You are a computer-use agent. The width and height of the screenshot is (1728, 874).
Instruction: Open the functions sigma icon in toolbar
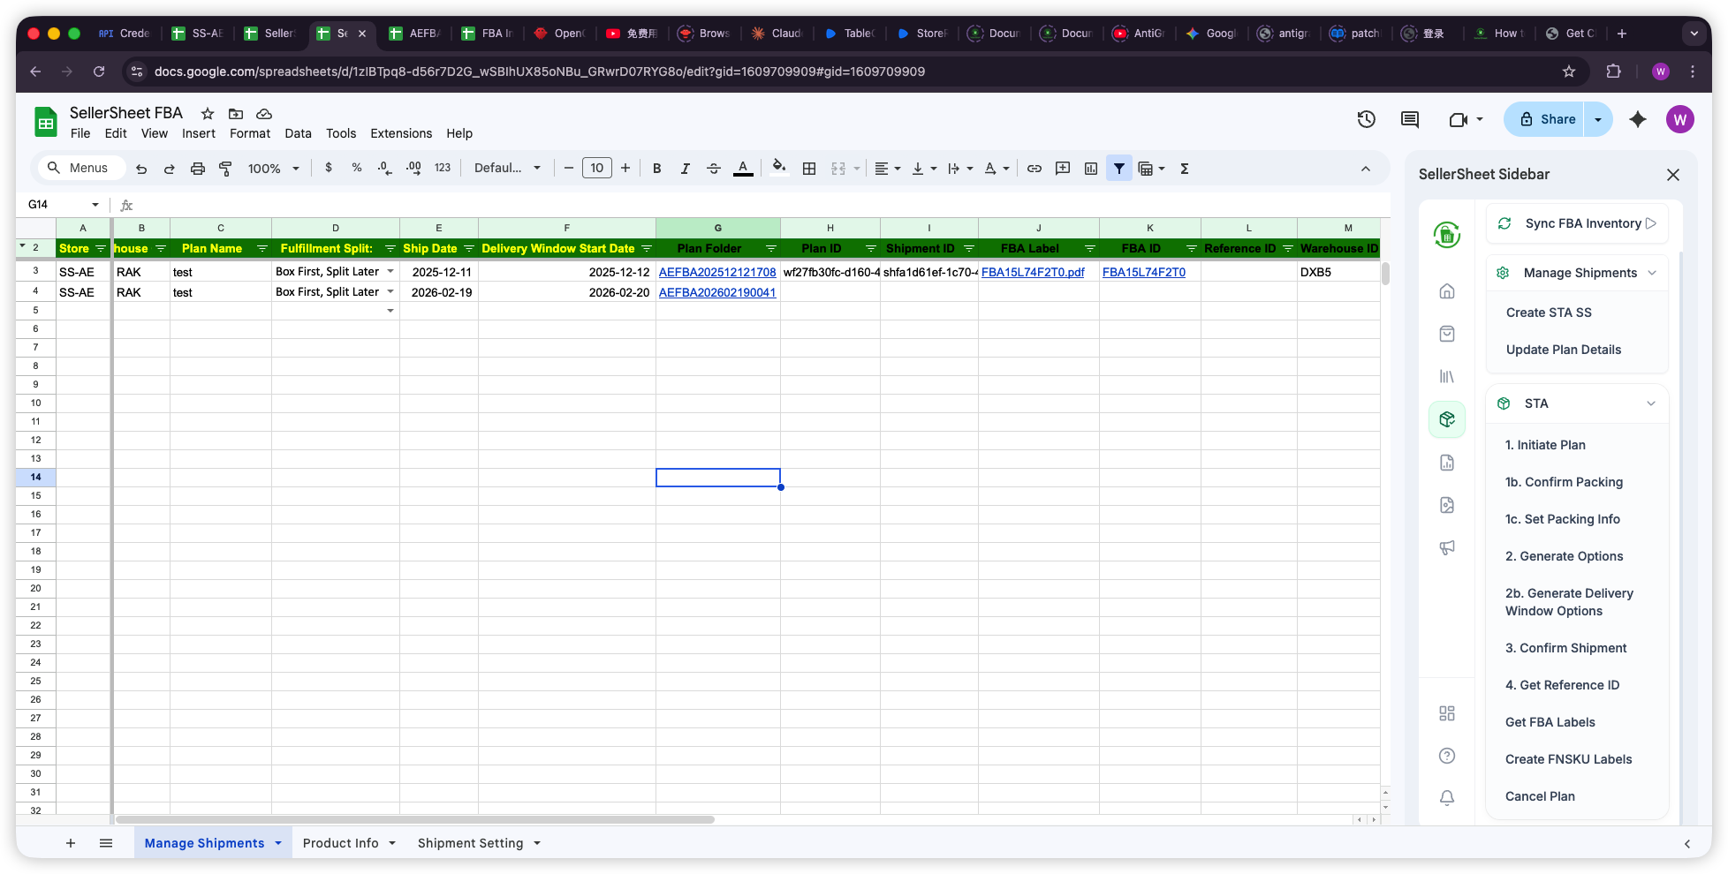pos(1184,168)
